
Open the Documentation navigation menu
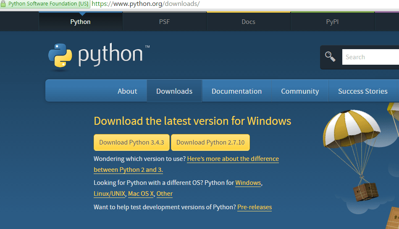tap(236, 91)
